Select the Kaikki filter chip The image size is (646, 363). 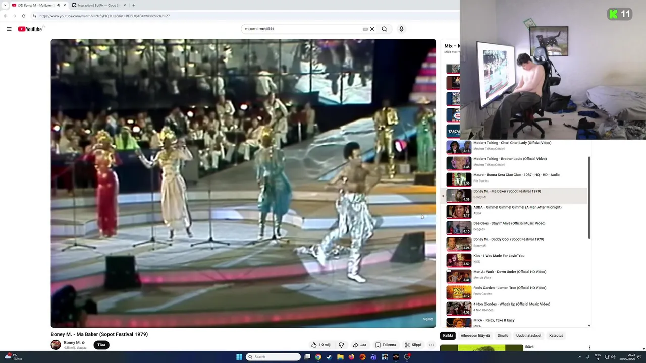pyautogui.click(x=448, y=336)
